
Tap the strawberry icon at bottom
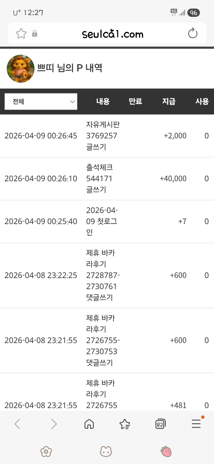point(166,451)
